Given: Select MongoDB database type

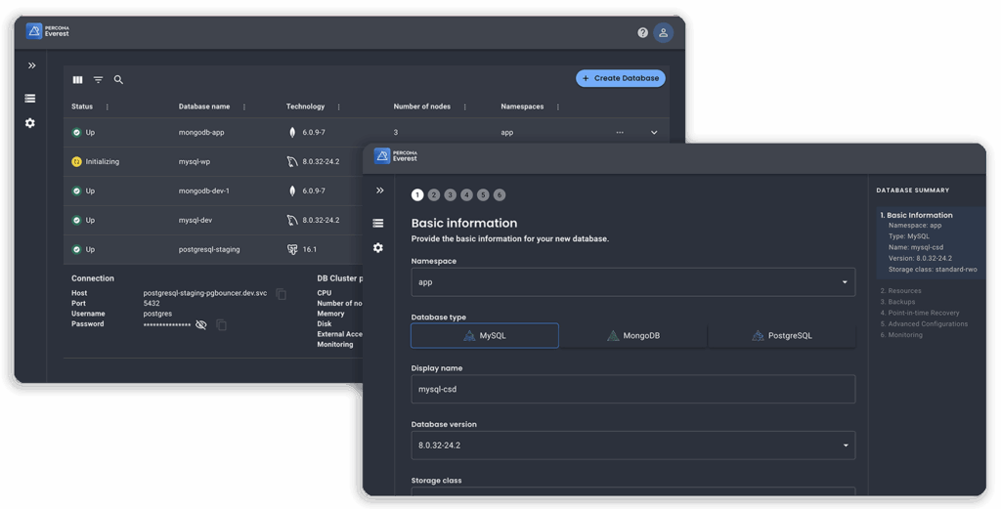Looking at the screenshot, I should [x=632, y=336].
